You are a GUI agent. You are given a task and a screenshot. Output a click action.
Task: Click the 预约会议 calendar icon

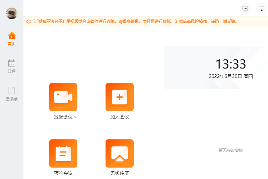point(63,153)
